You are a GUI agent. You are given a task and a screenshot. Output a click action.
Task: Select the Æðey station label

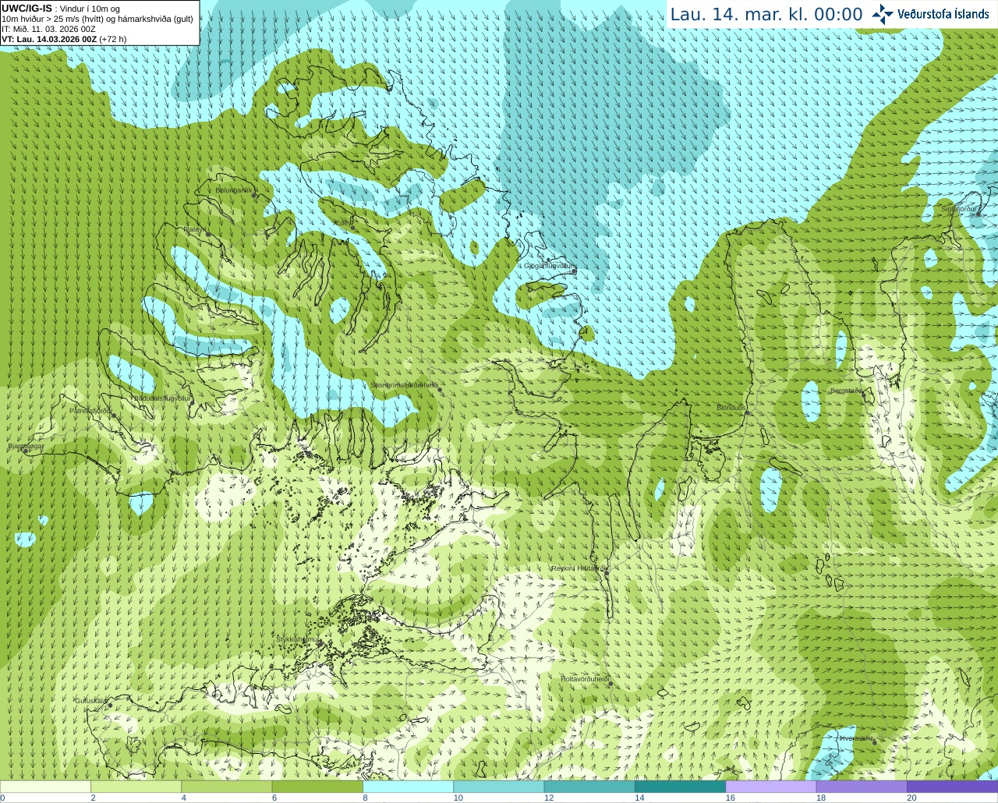coord(342,222)
